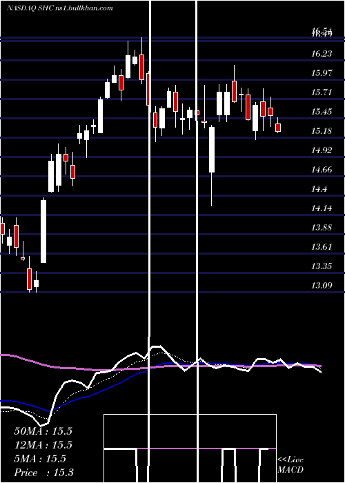Screen dimensions: 345x483
Task: Select the 15.18 price axis label
Action: [x=322, y=131]
